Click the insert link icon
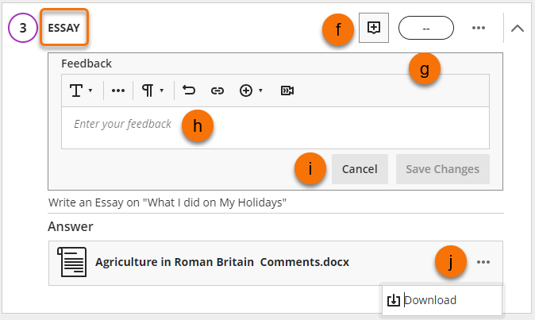 click(x=217, y=91)
